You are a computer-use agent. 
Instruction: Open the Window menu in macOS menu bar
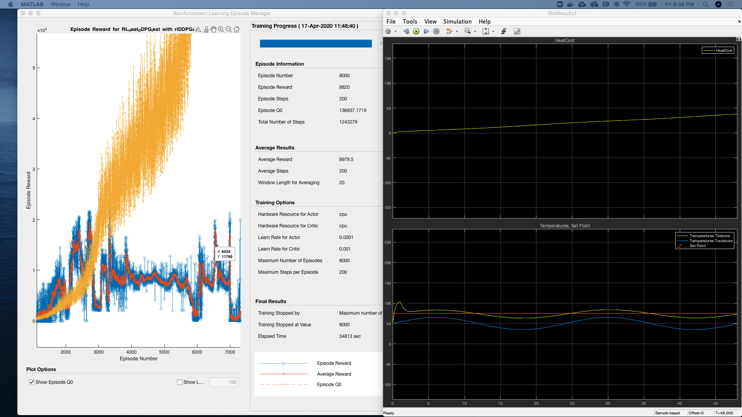click(60, 4)
